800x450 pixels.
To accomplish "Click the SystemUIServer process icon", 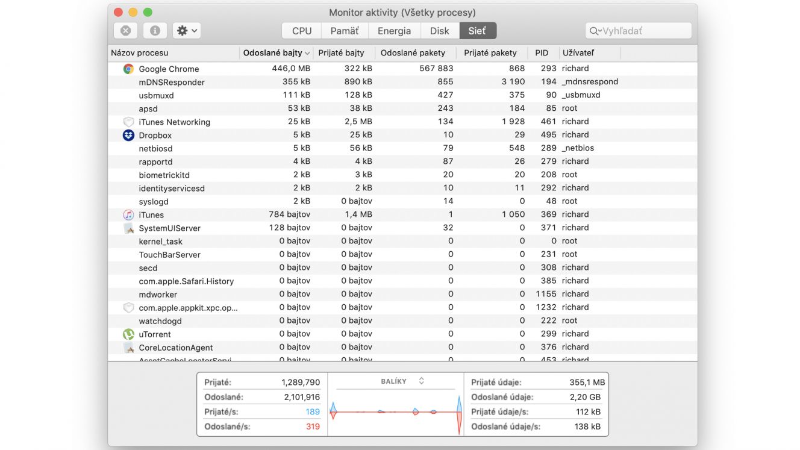I will [128, 228].
